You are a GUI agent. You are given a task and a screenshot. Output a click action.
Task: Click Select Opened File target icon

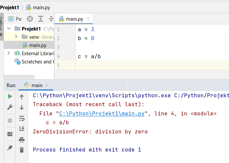[x=30, y=19]
